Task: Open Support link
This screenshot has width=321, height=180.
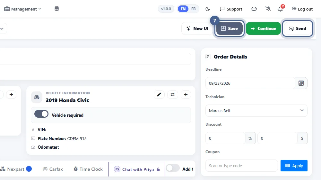Action: pos(231,9)
